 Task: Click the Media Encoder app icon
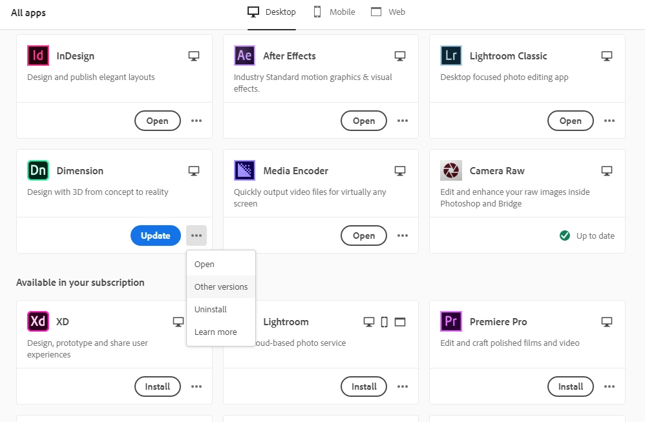pos(244,170)
